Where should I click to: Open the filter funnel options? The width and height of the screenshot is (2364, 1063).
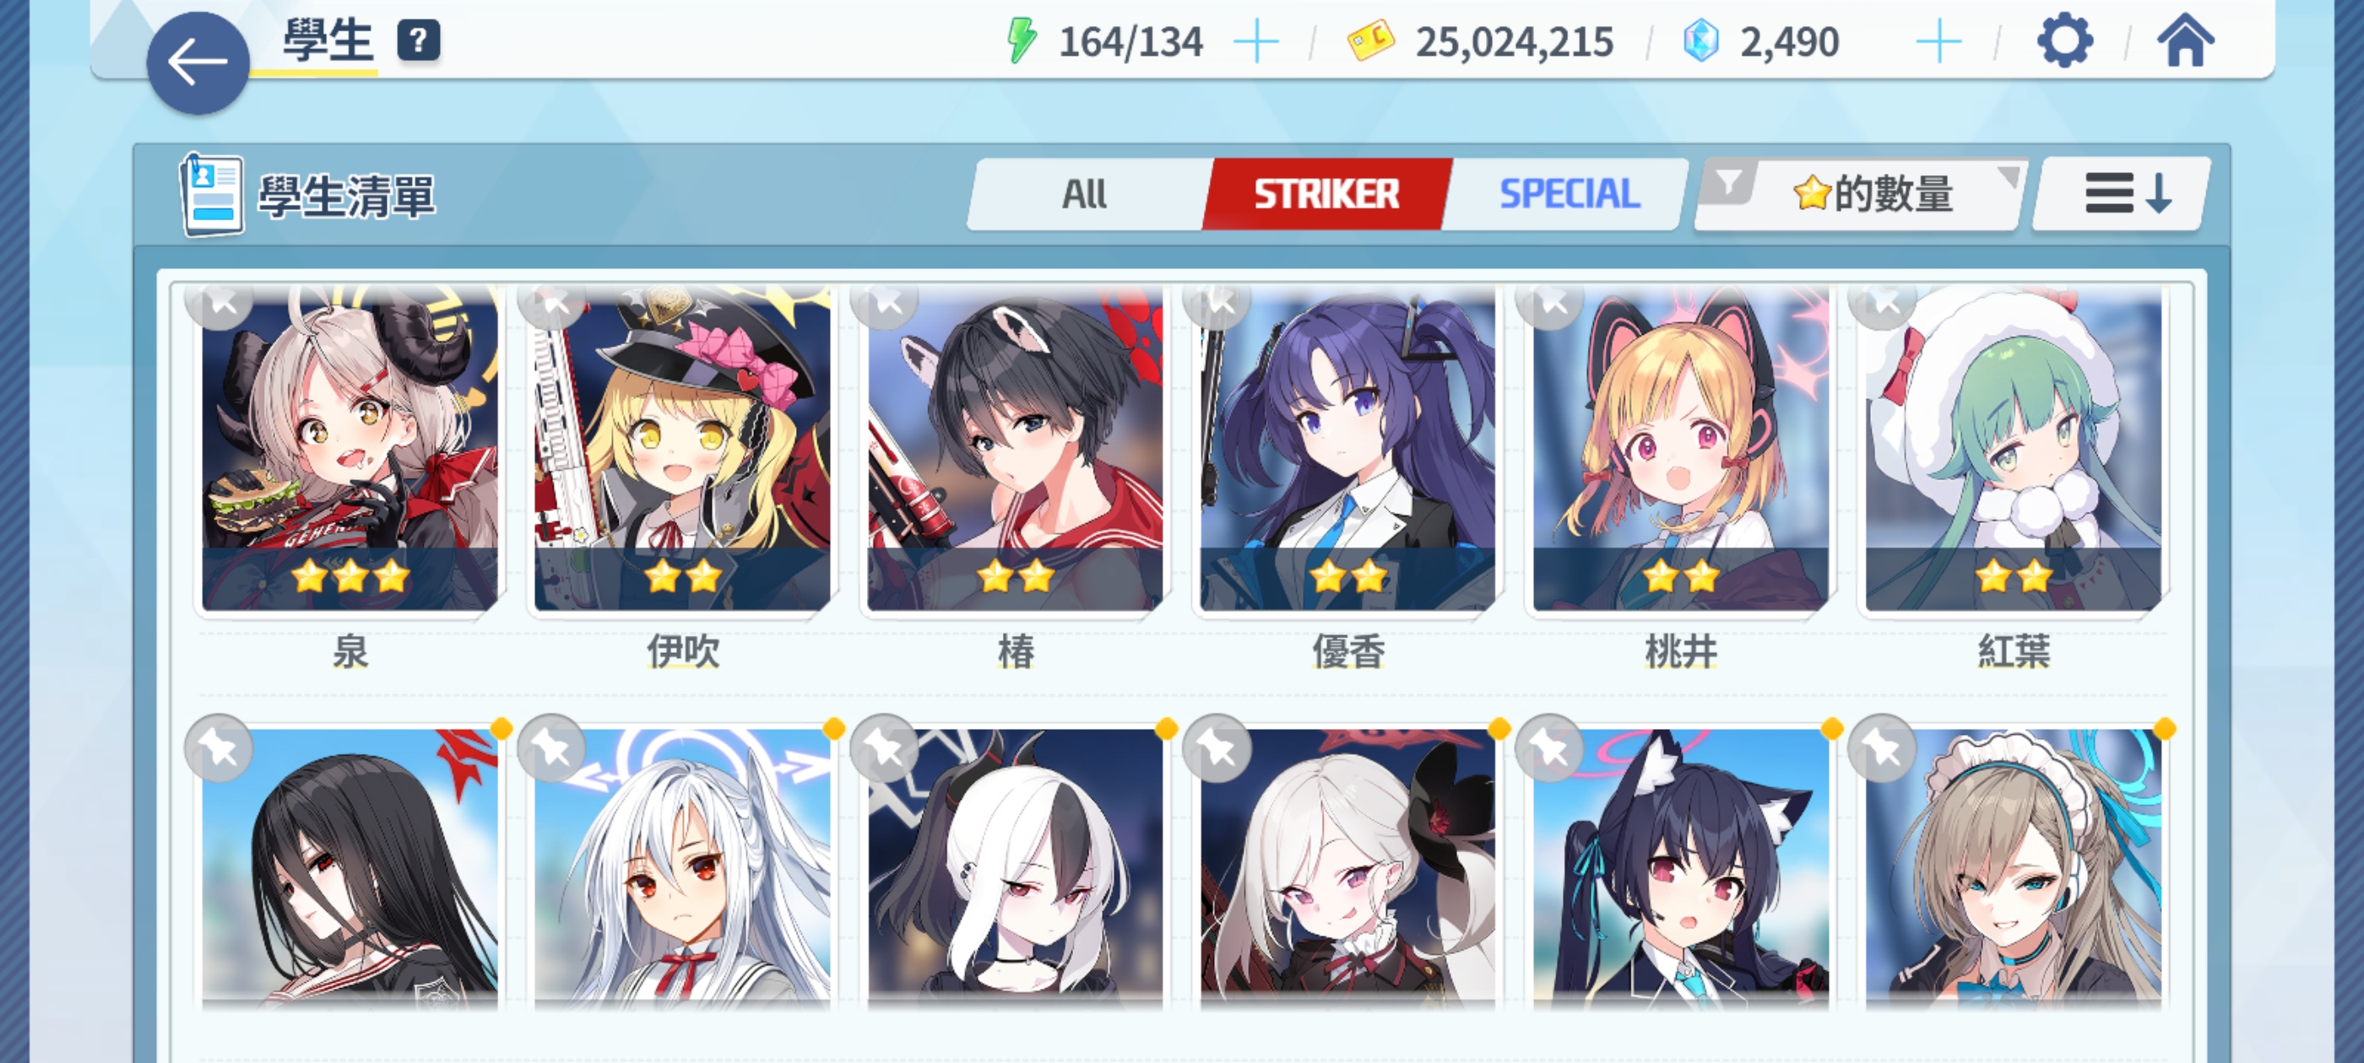[x=1728, y=181]
